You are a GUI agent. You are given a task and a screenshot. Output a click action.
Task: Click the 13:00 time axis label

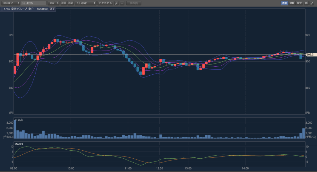pyautogui.click(x=188, y=168)
